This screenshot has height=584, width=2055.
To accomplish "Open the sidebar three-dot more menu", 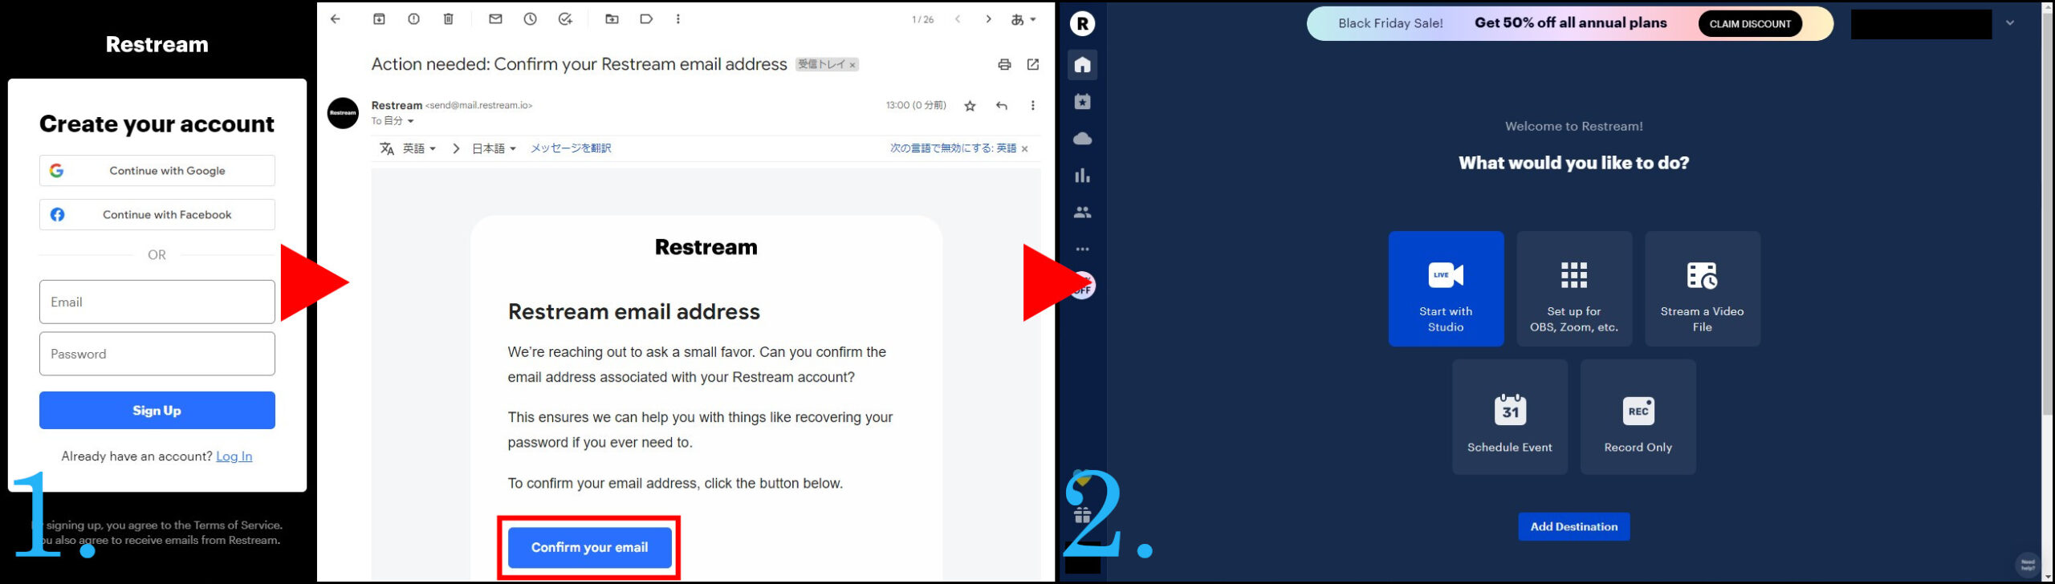I will pos(1082,249).
